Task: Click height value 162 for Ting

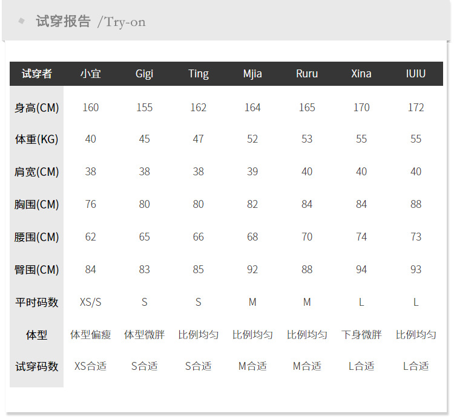Action: coord(199,108)
